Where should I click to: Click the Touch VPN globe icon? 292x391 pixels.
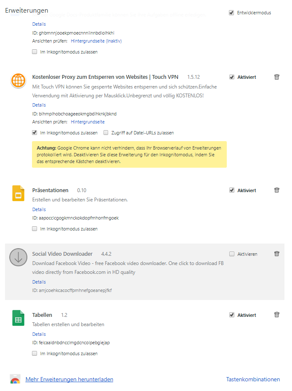click(19, 81)
